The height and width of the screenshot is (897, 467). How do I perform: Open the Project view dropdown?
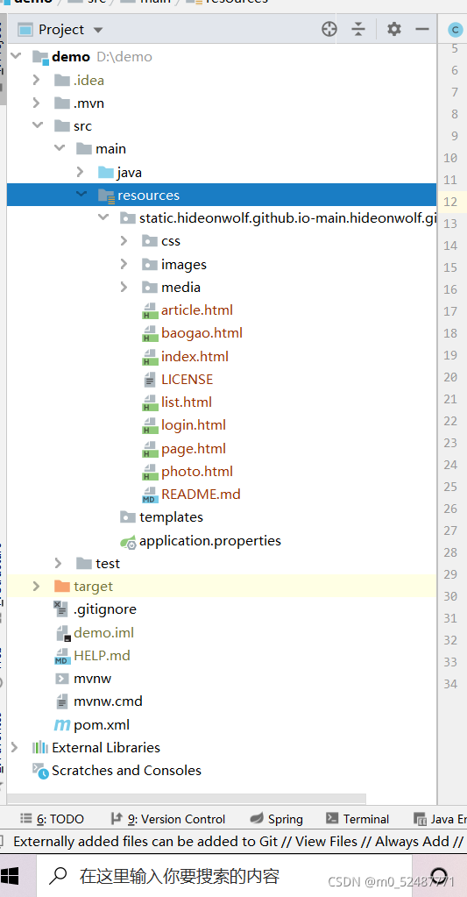(x=98, y=30)
